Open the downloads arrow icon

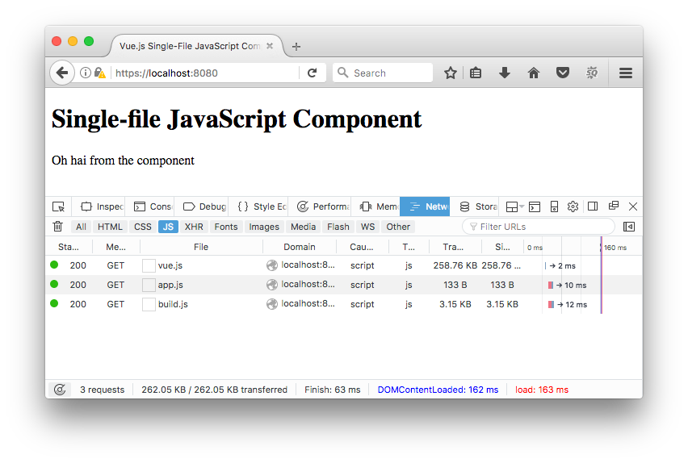(x=505, y=73)
